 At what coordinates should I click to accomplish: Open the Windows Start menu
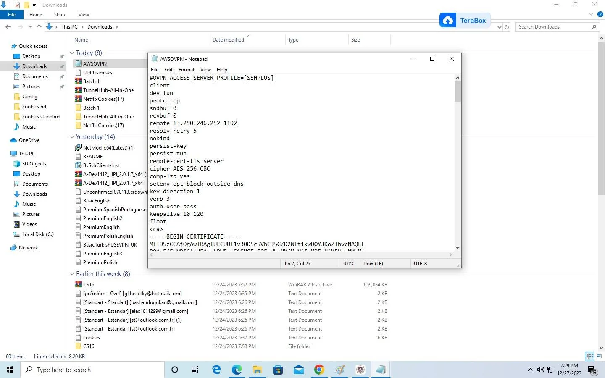(10, 370)
